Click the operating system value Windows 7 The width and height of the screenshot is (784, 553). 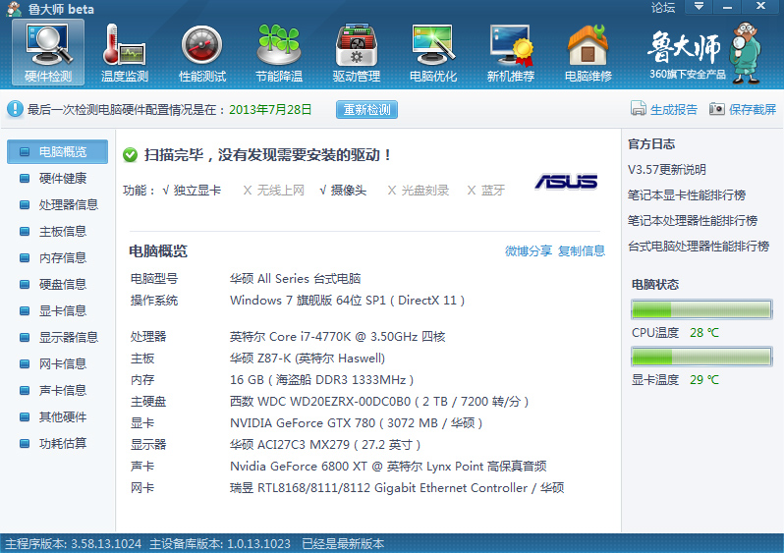point(347,300)
